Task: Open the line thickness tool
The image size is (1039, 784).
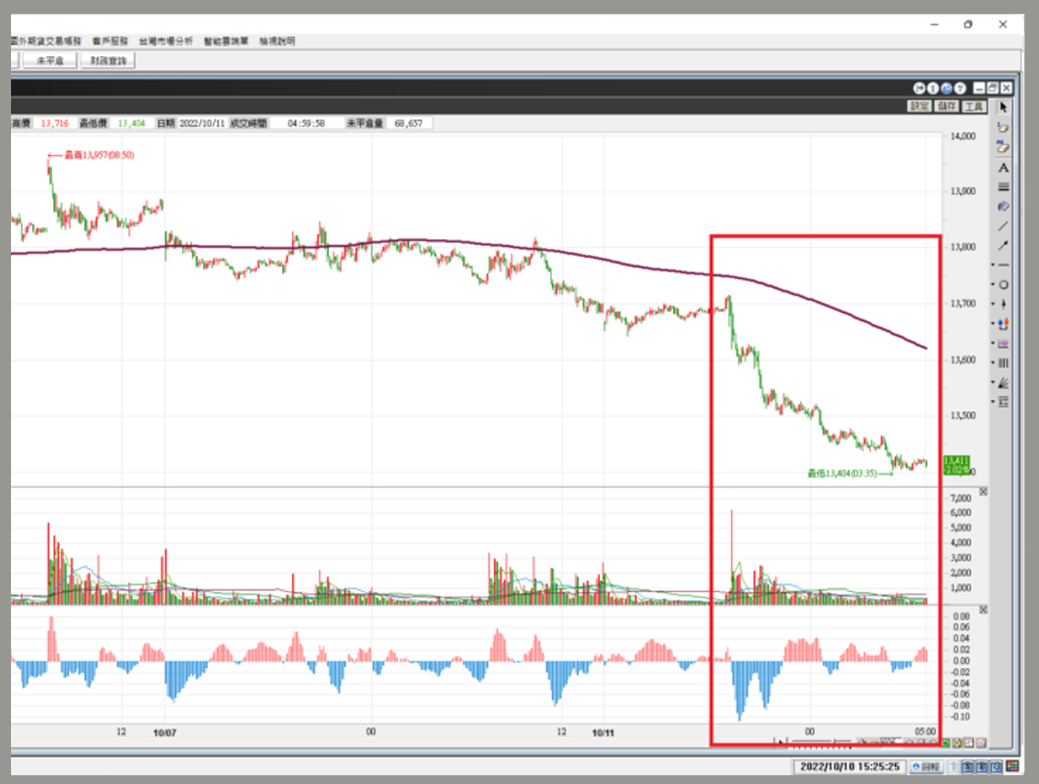Action: click(x=1003, y=187)
